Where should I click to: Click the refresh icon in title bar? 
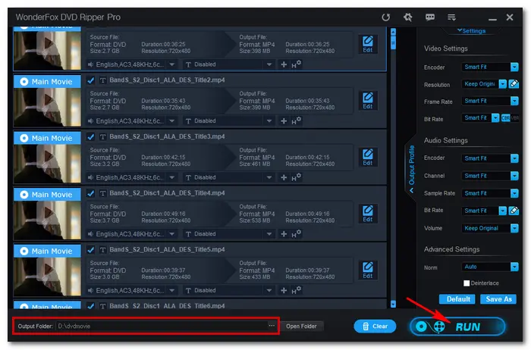pyautogui.click(x=385, y=17)
